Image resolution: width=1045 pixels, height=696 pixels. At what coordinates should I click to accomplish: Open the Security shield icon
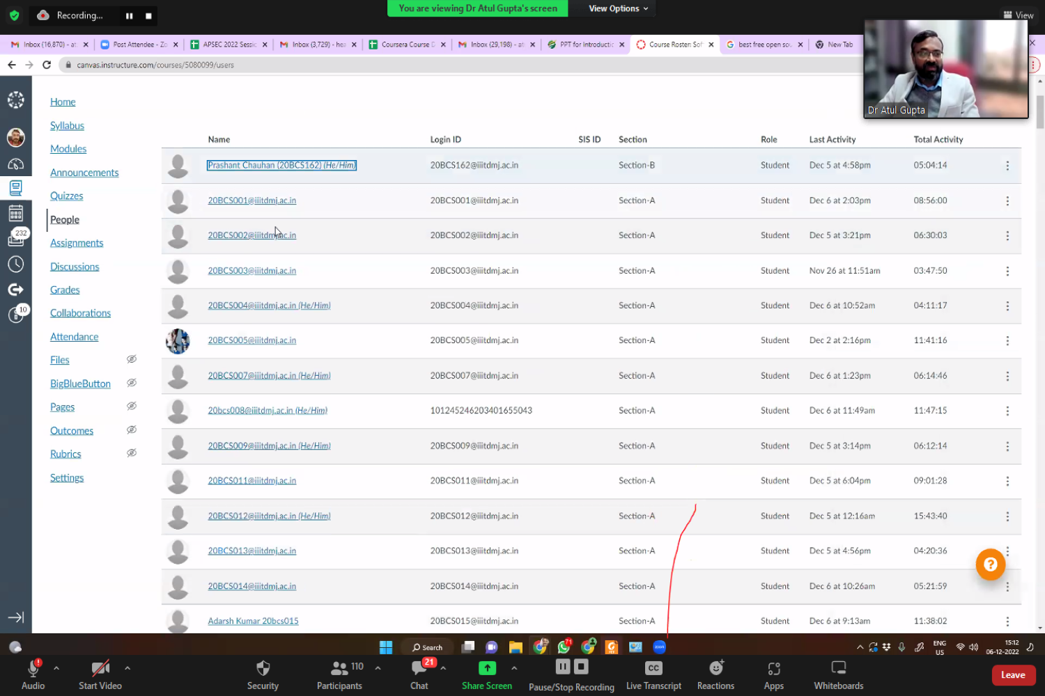click(263, 669)
